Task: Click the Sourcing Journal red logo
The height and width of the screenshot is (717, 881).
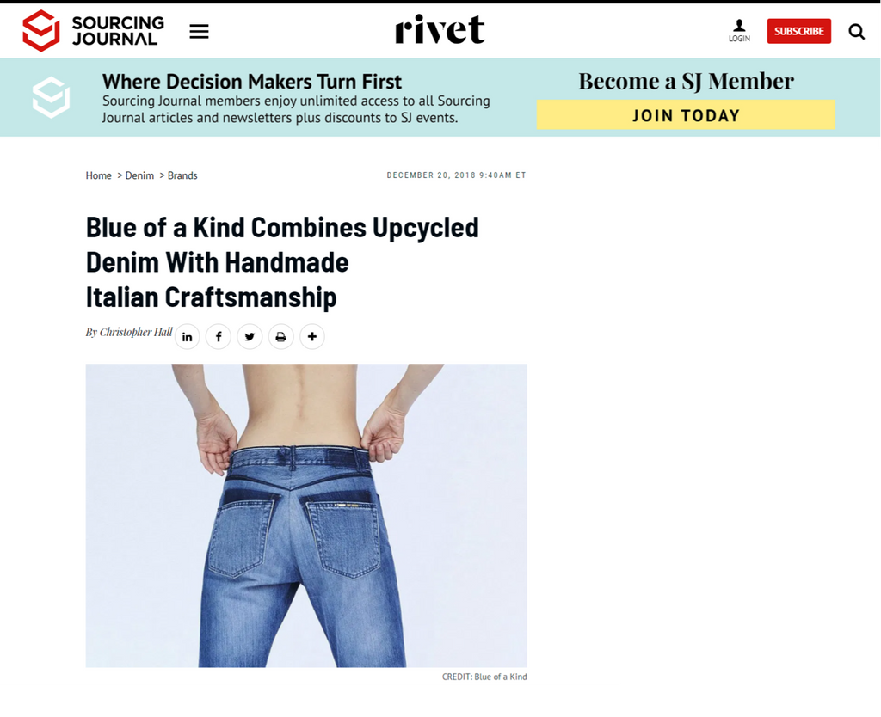Action: pyautogui.click(x=41, y=31)
